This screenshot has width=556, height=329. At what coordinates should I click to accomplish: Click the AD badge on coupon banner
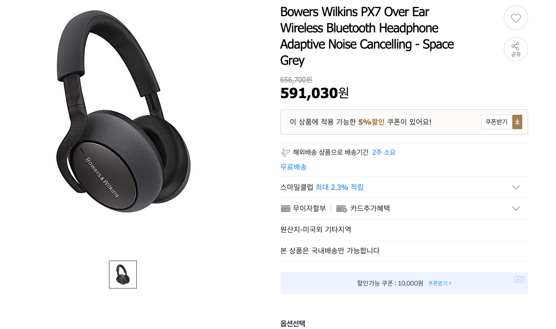519,279
